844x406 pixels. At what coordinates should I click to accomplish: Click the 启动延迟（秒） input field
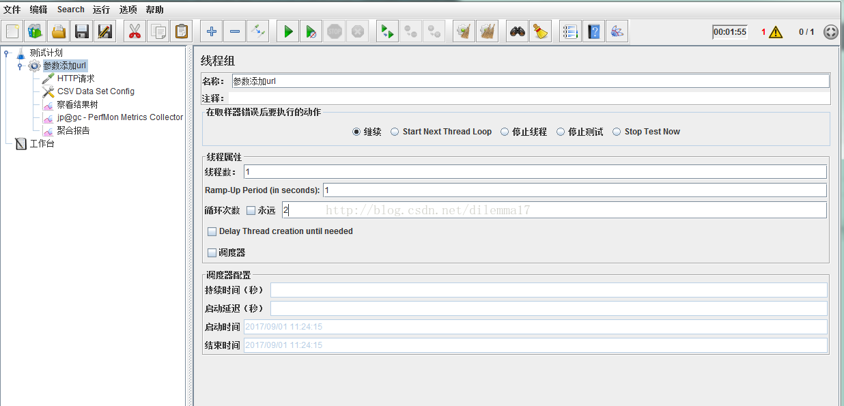tap(549, 308)
